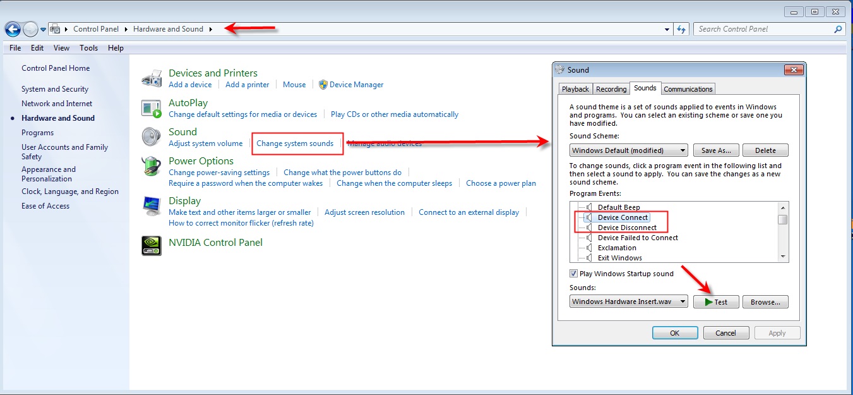Switch to Playback tab in Sound dialog
853x395 pixels.
coord(575,89)
